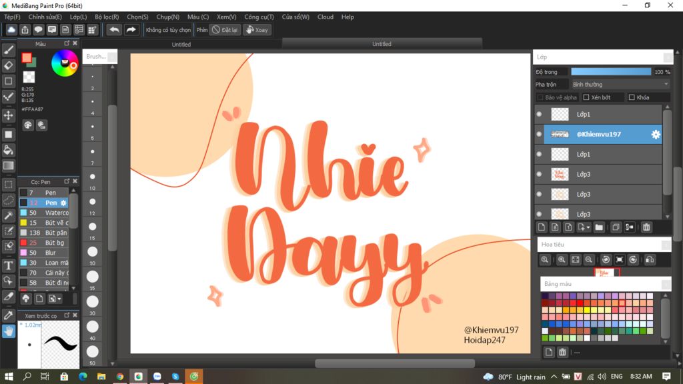Open settings gear of the @Khiemvu197 layer

(656, 135)
